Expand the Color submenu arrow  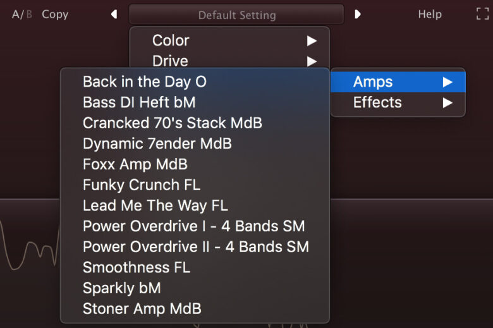tap(312, 40)
